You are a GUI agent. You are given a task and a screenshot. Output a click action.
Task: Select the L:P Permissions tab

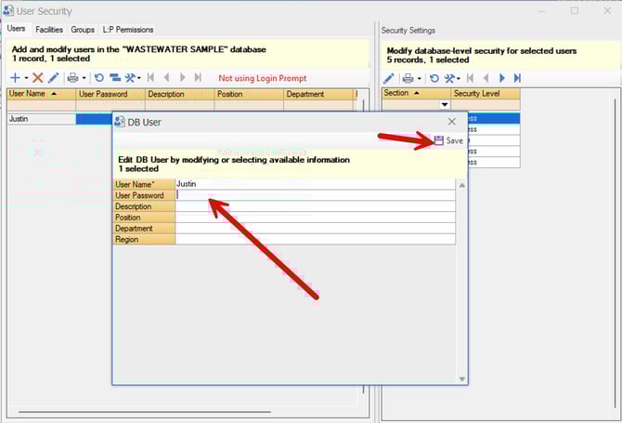[128, 30]
